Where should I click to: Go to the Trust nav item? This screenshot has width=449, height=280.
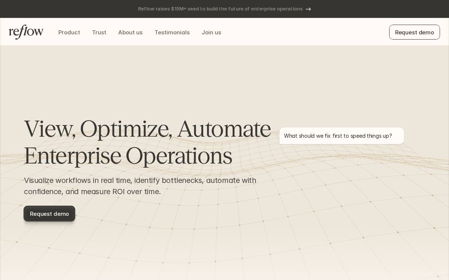pyautogui.click(x=99, y=32)
